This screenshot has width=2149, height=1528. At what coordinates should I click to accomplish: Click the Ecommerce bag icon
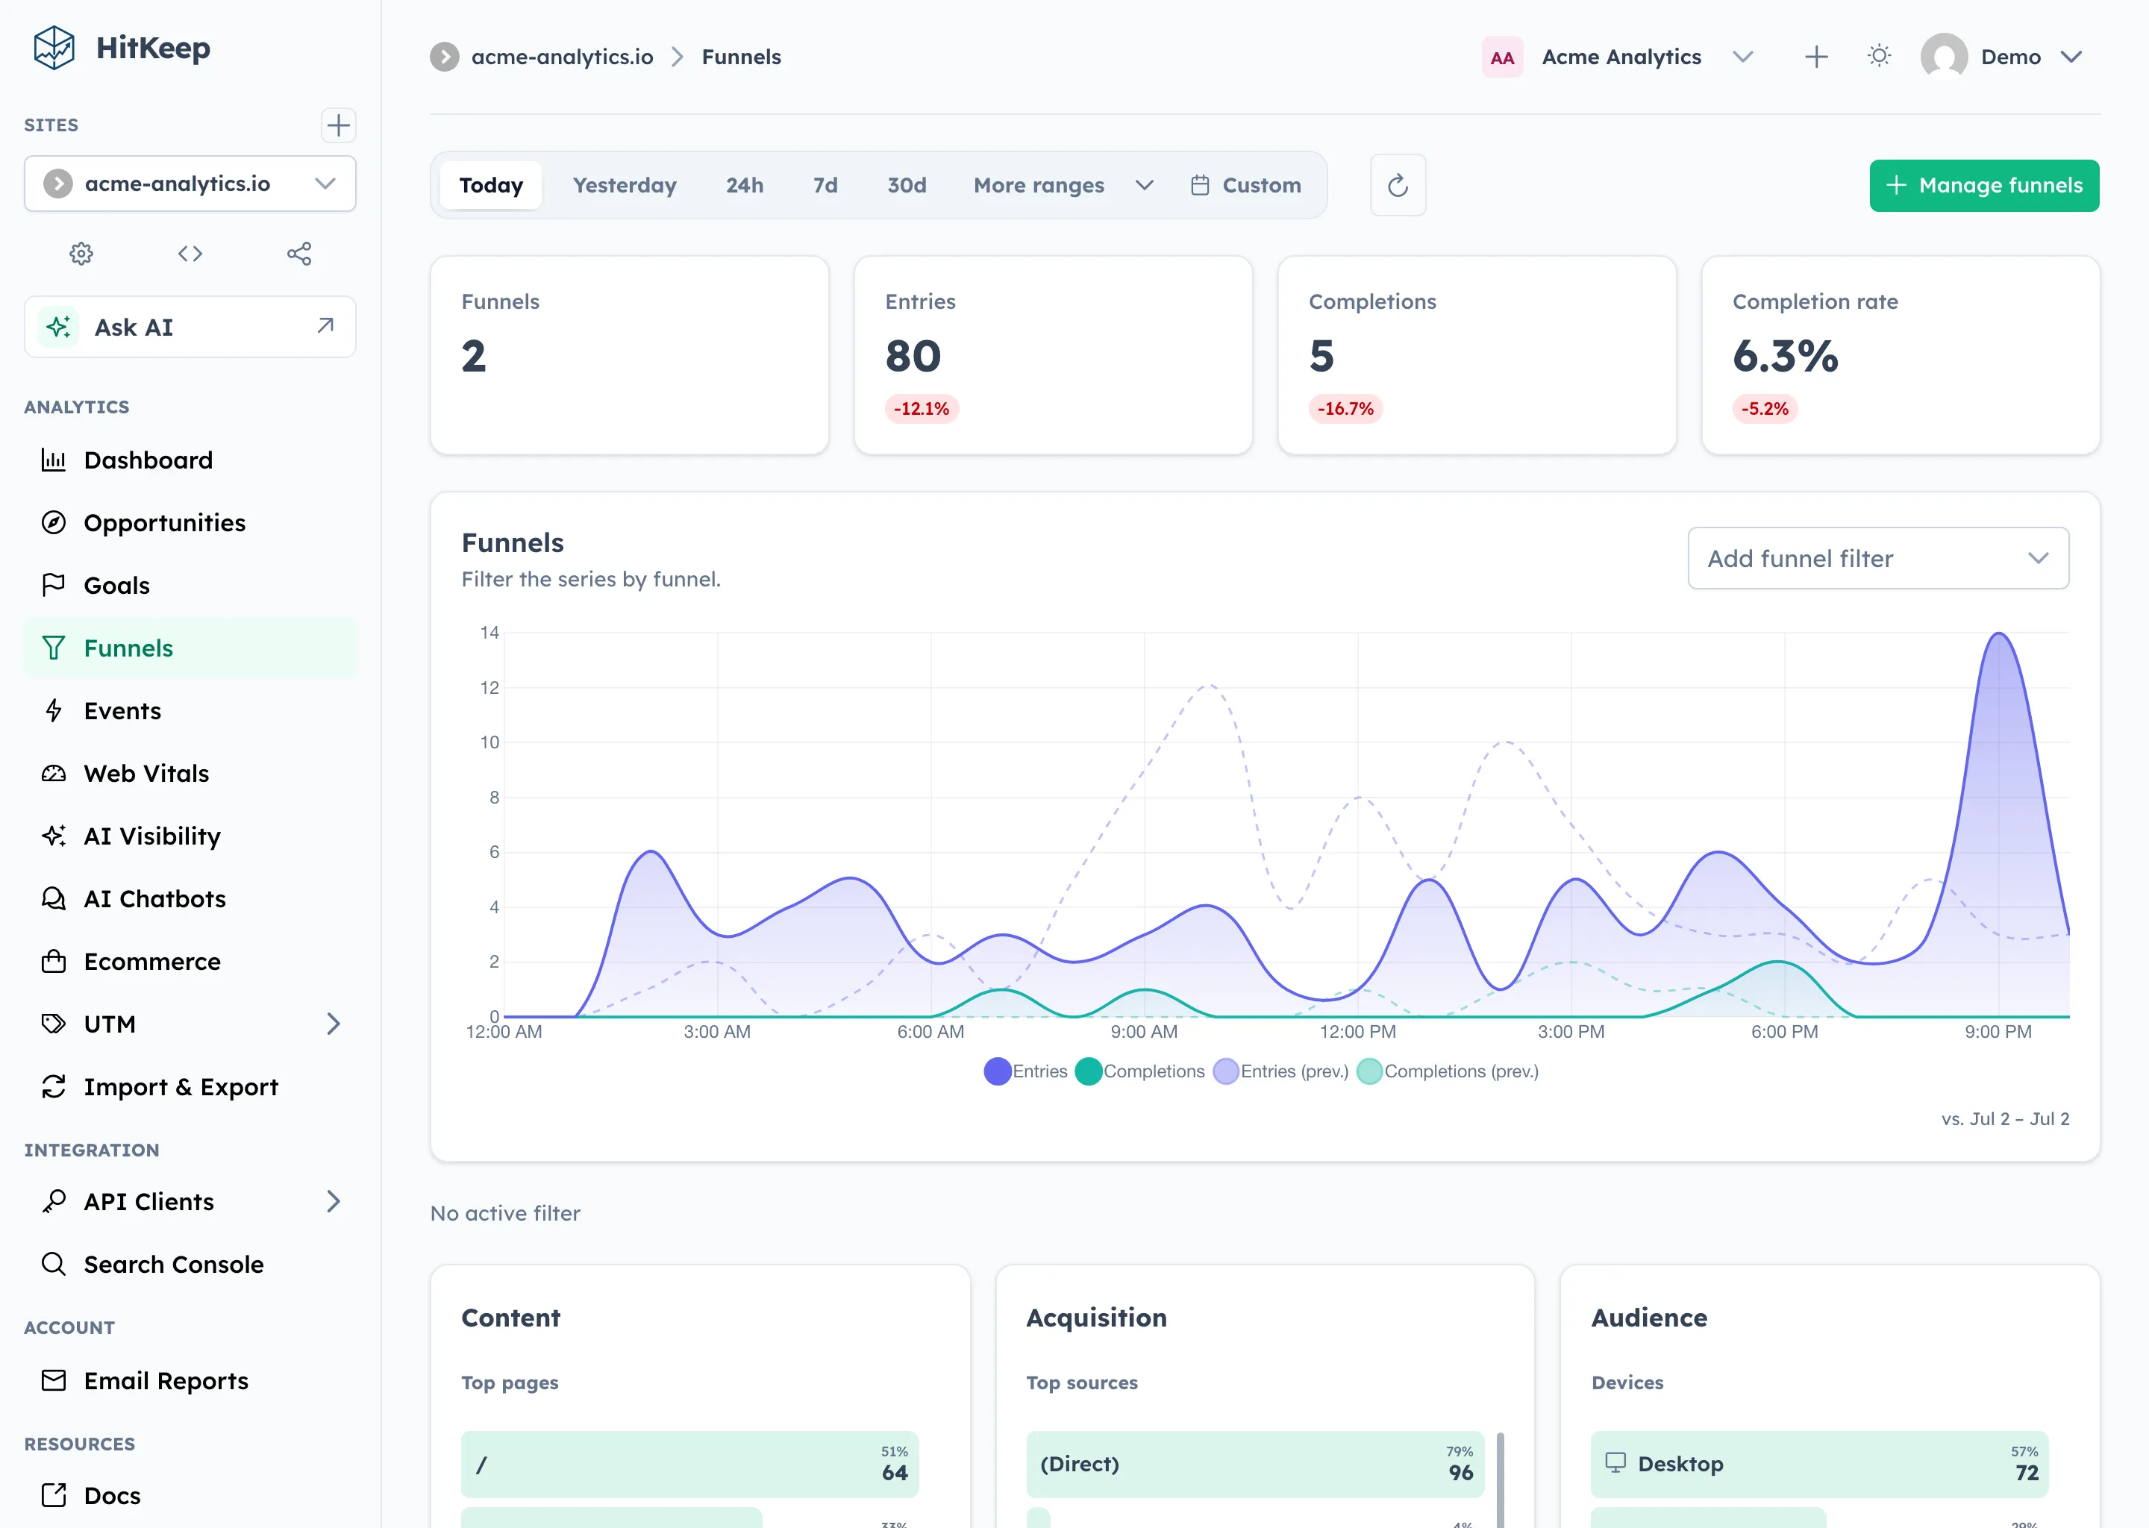coord(54,961)
